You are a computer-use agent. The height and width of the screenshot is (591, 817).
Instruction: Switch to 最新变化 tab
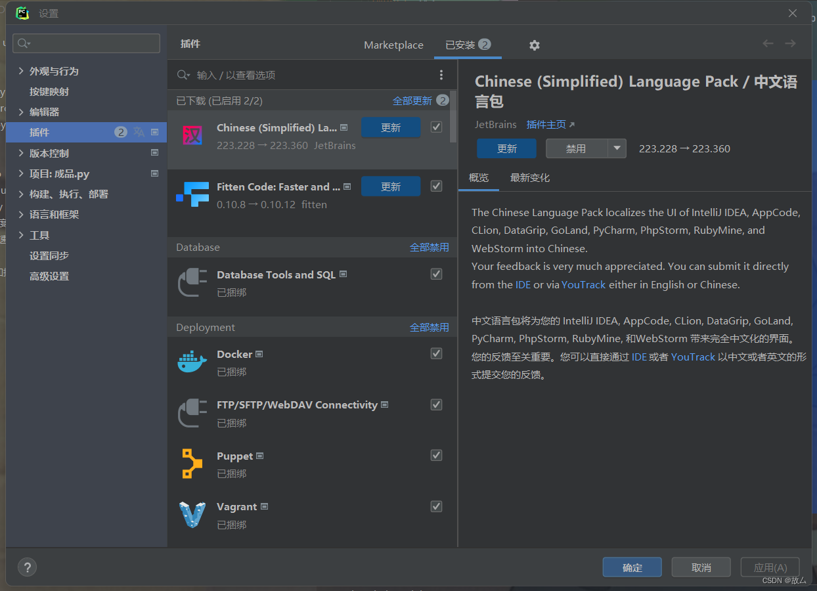[x=530, y=178]
